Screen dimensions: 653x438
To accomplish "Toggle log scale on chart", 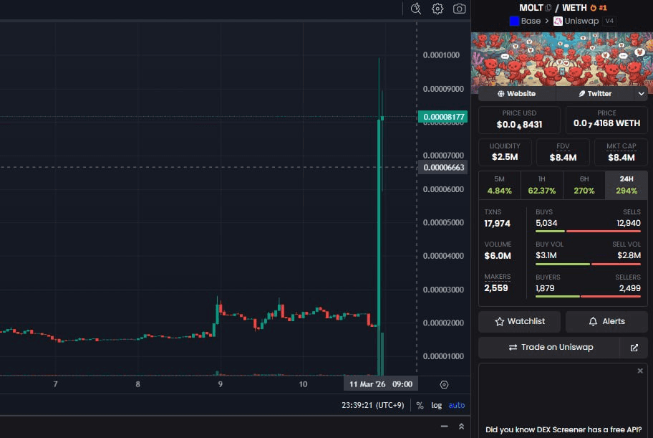I will click(437, 406).
